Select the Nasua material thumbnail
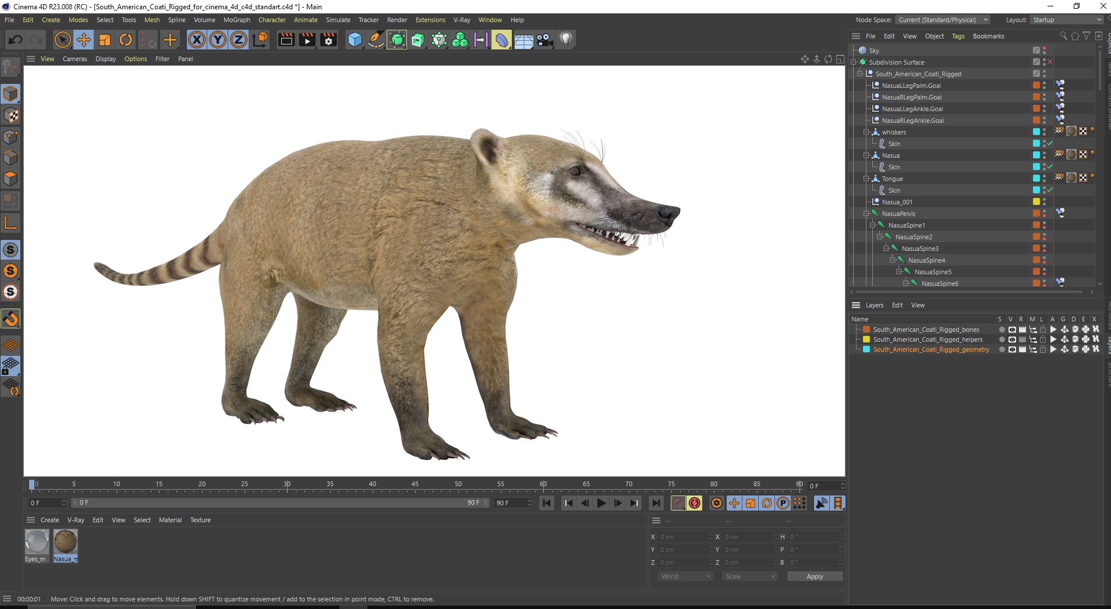 65,542
